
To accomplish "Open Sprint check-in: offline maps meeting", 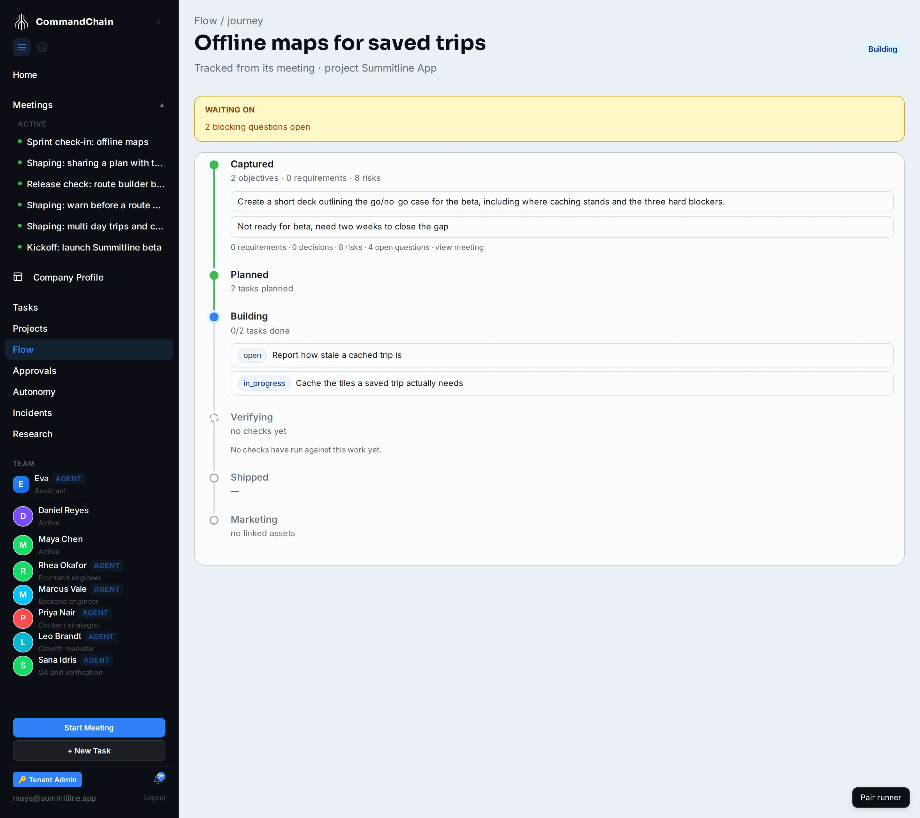I will click(87, 142).
